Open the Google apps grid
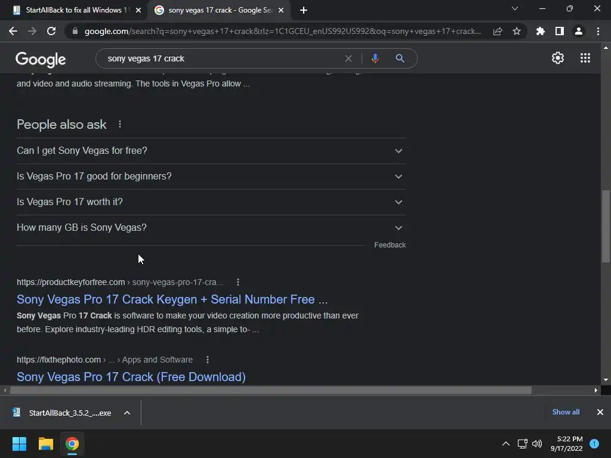Screen dimensions: 611x458 point(585,58)
